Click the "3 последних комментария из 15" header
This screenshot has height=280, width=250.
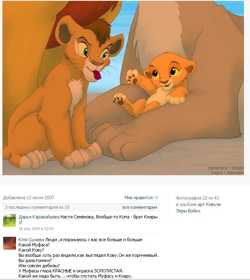(37, 207)
